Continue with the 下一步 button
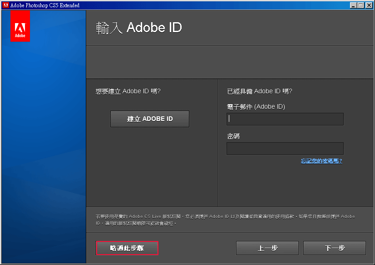 click(x=334, y=248)
